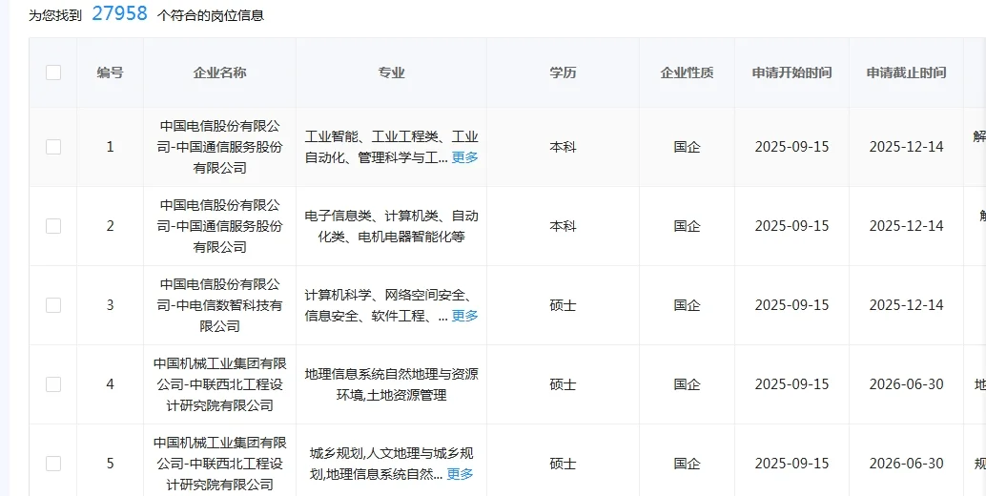The image size is (986, 496).
Task: Check the checkbox for row 3
Action: (x=53, y=305)
